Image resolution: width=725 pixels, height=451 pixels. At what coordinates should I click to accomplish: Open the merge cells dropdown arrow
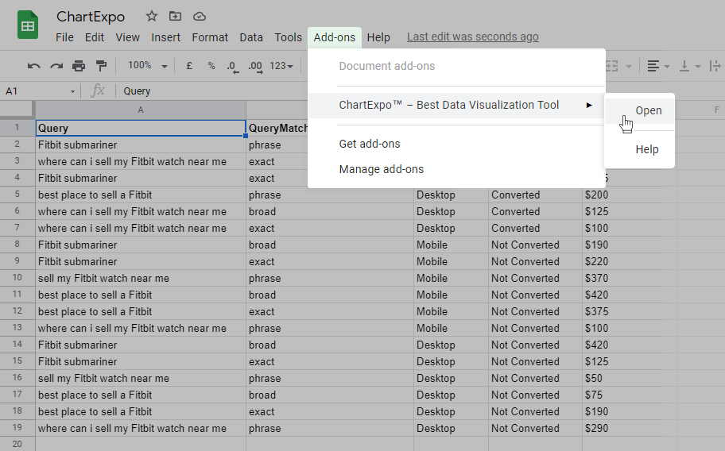click(628, 67)
